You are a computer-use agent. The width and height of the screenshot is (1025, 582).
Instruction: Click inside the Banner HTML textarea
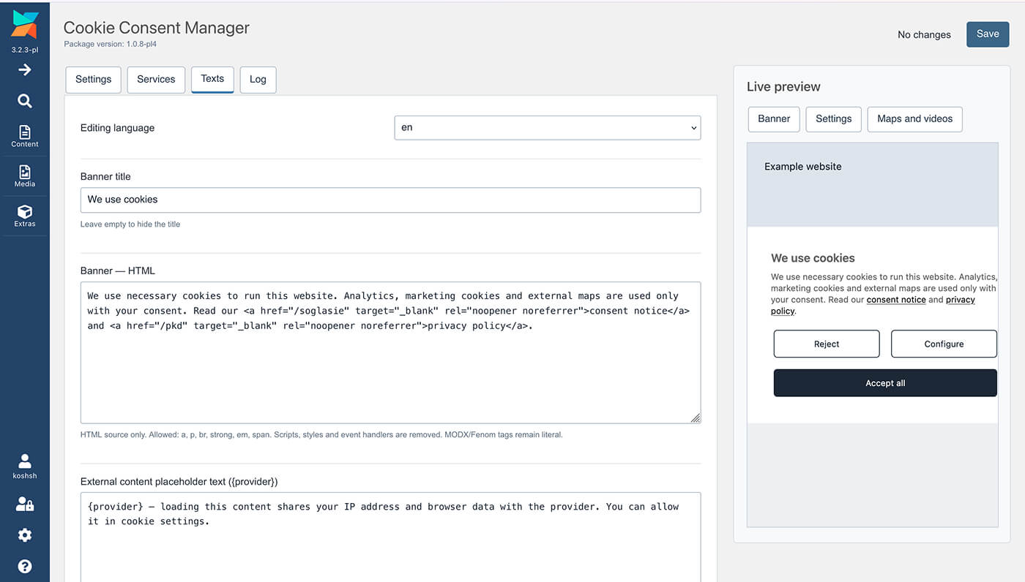390,352
